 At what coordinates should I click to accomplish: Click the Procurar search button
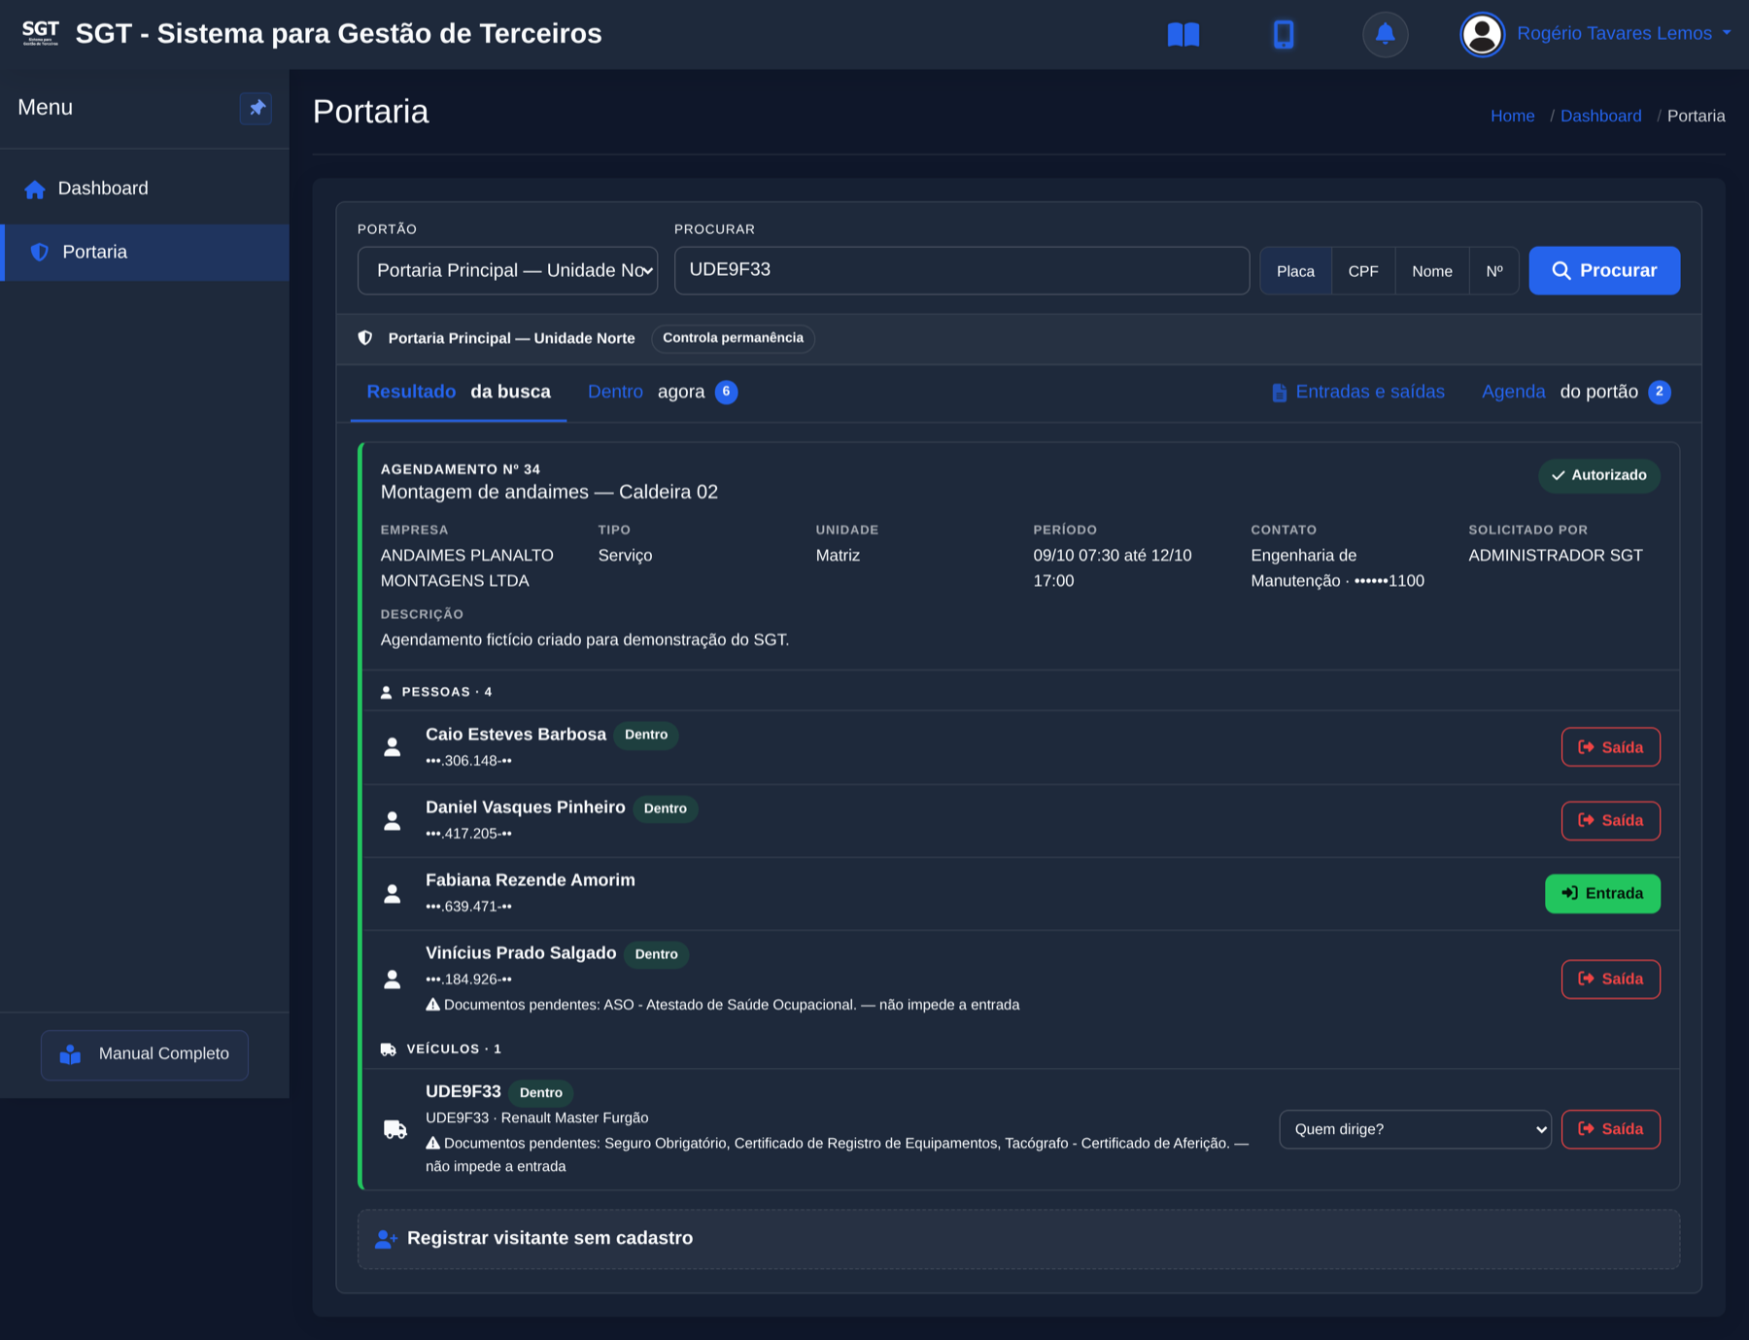pos(1604,271)
